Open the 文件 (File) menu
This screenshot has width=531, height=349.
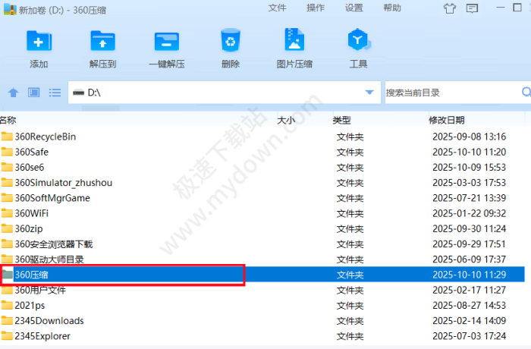click(x=278, y=8)
